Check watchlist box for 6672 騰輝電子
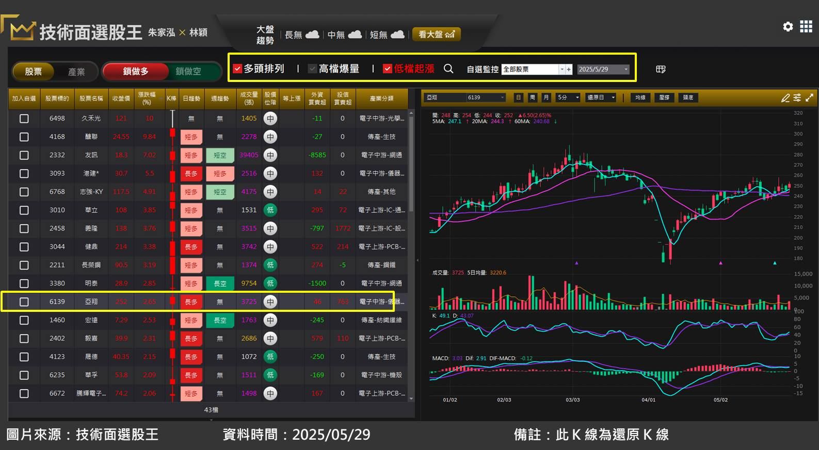The image size is (819, 450). pos(24,393)
